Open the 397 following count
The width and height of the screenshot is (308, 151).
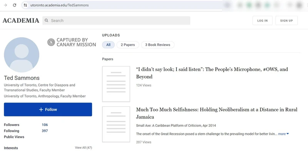coord(45,131)
